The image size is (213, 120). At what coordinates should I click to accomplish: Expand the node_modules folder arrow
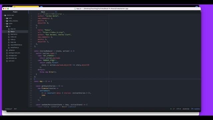[5, 21]
